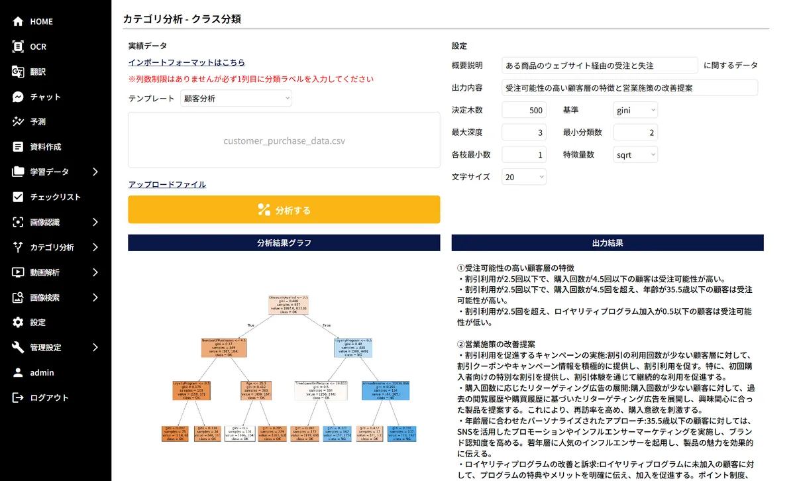Expand the 動画解析 submenu chevron
This screenshot has width=795, height=481.
[95, 272]
